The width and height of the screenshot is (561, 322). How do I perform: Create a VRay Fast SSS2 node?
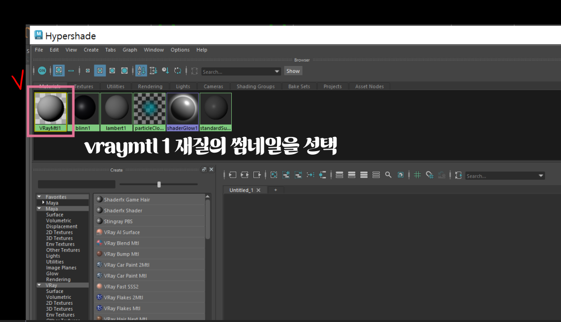[x=149, y=287]
